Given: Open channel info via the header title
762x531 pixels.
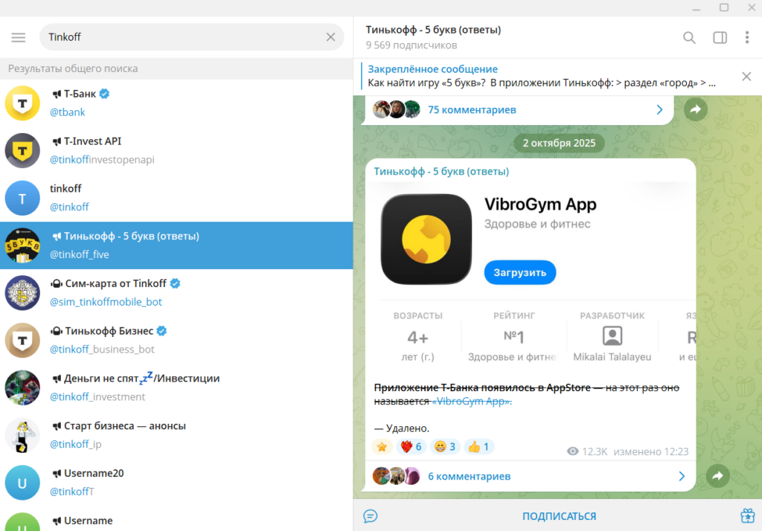Looking at the screenshot, I should [x=433, y=30].
